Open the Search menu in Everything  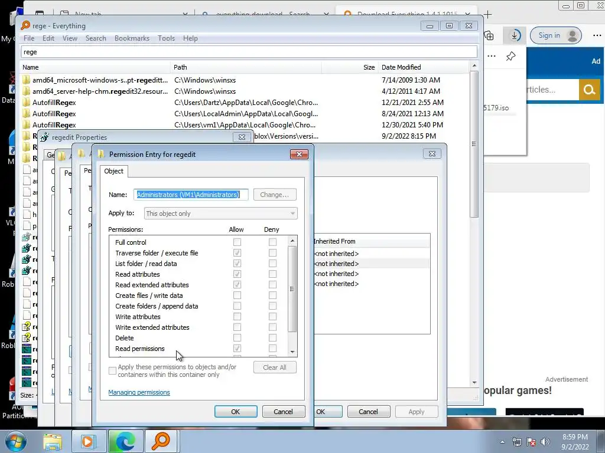click(96, 38)
